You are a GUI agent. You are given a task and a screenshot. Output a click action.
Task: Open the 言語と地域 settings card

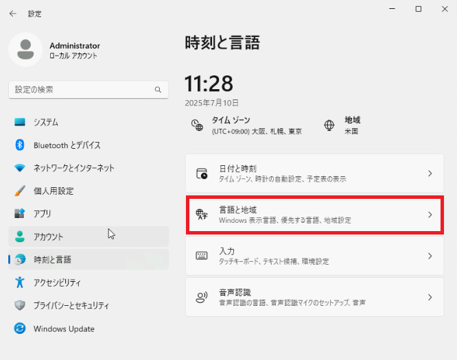315,215
